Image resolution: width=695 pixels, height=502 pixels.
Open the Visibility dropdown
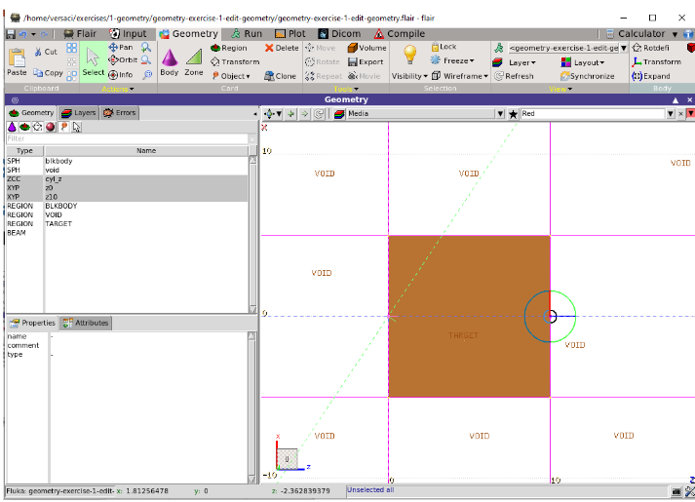click(409, 76)
